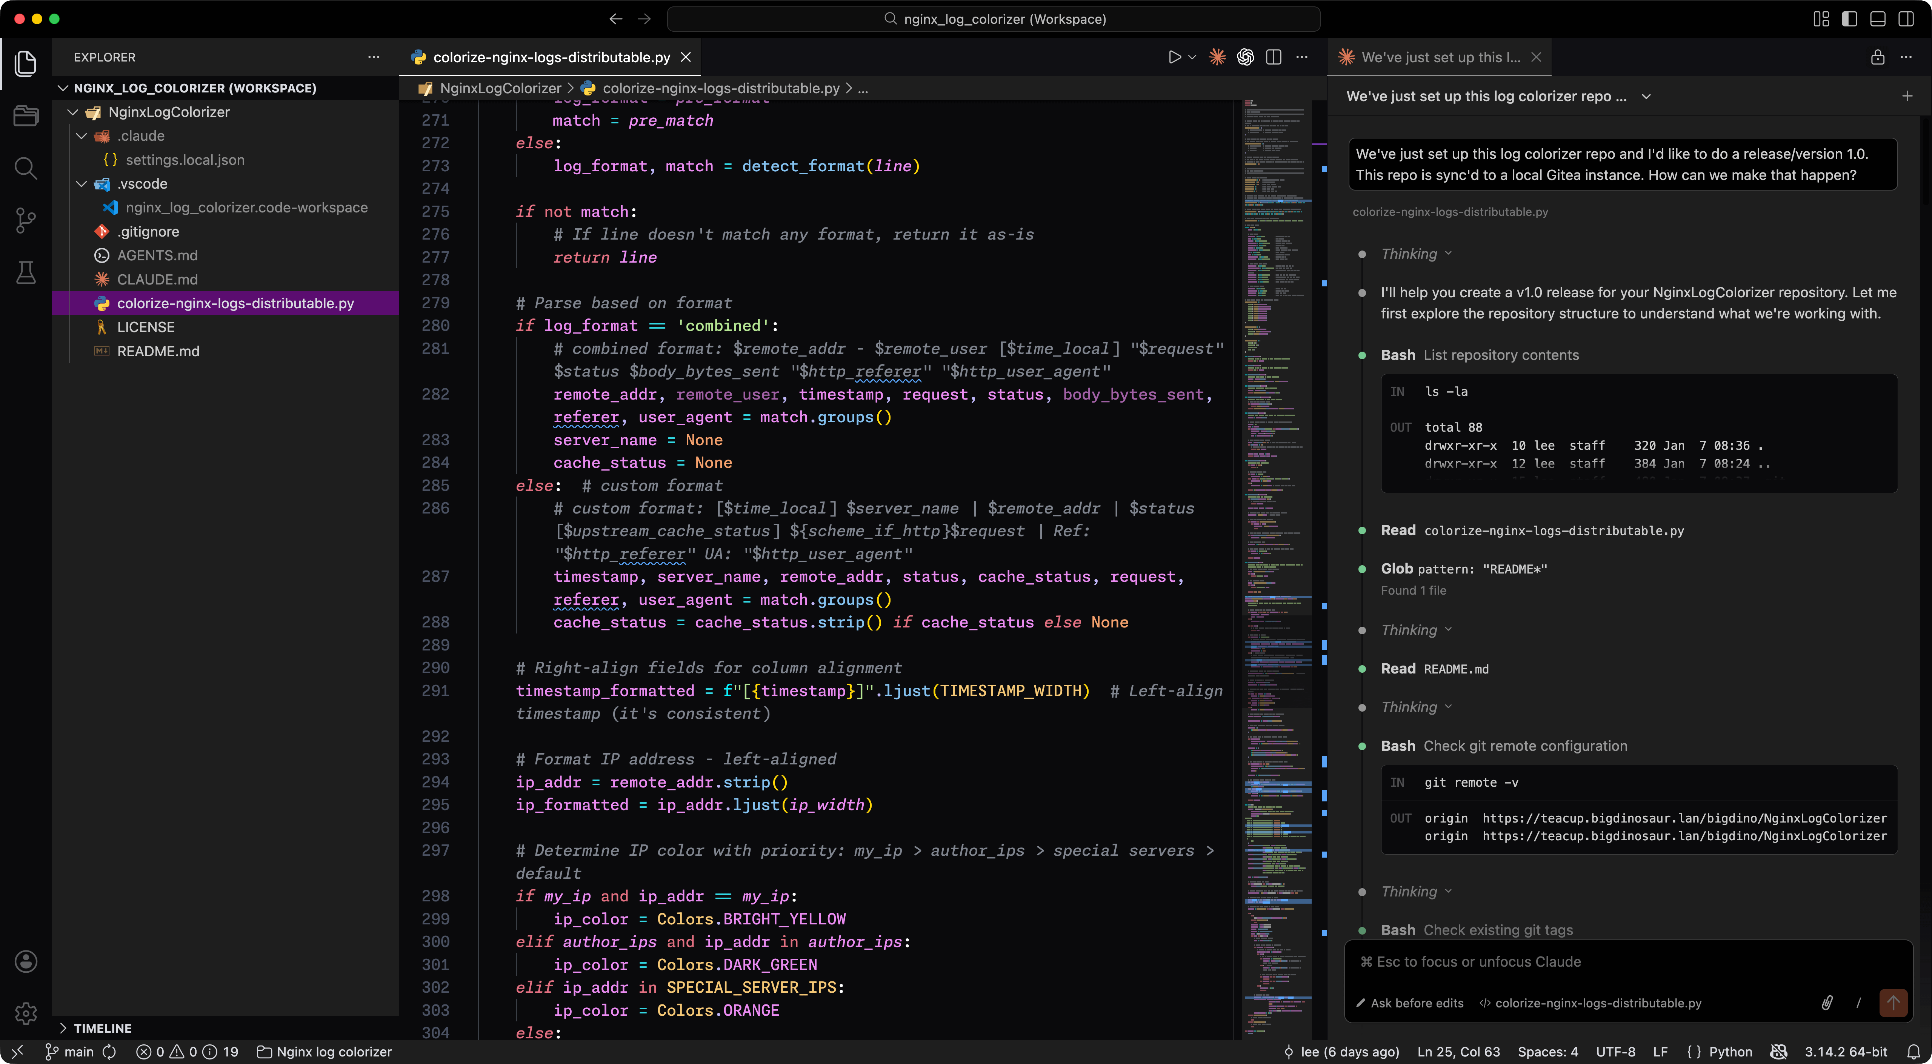Viewport: 1932px width, 1064px height.
Task: Select the colorize-nginx-logs-distributable.py editor tab
Action: (551, 57)
